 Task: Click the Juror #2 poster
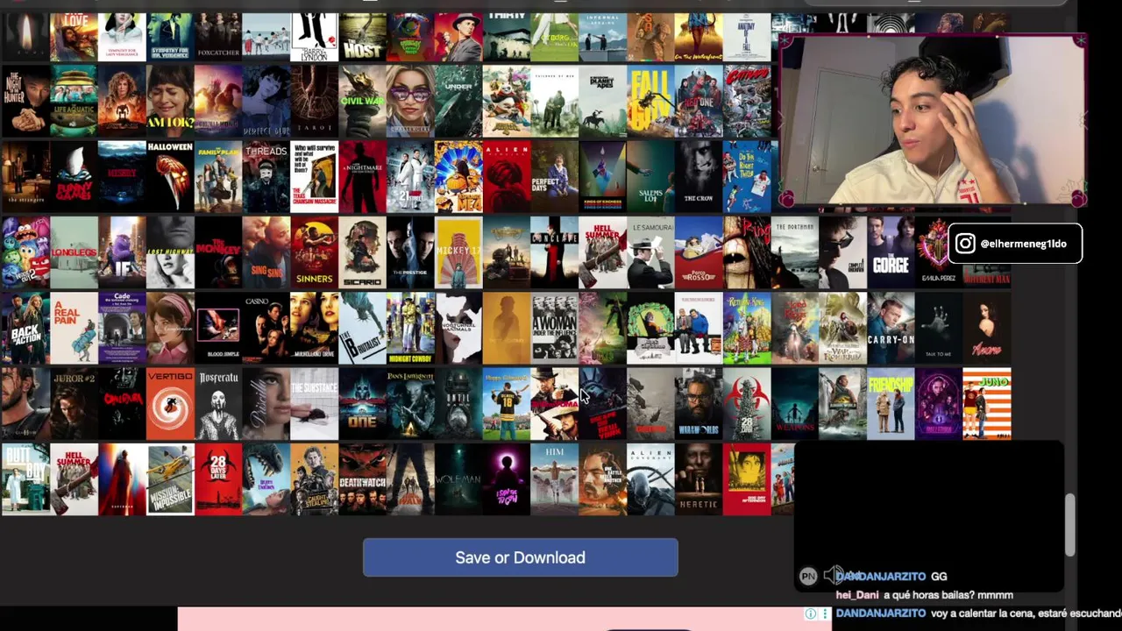pyautogui.click(x=74, y=404)
